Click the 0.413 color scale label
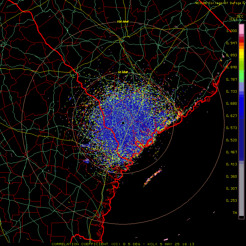The width and height of the screenshot is (246, 246). (x=232, y=164)
